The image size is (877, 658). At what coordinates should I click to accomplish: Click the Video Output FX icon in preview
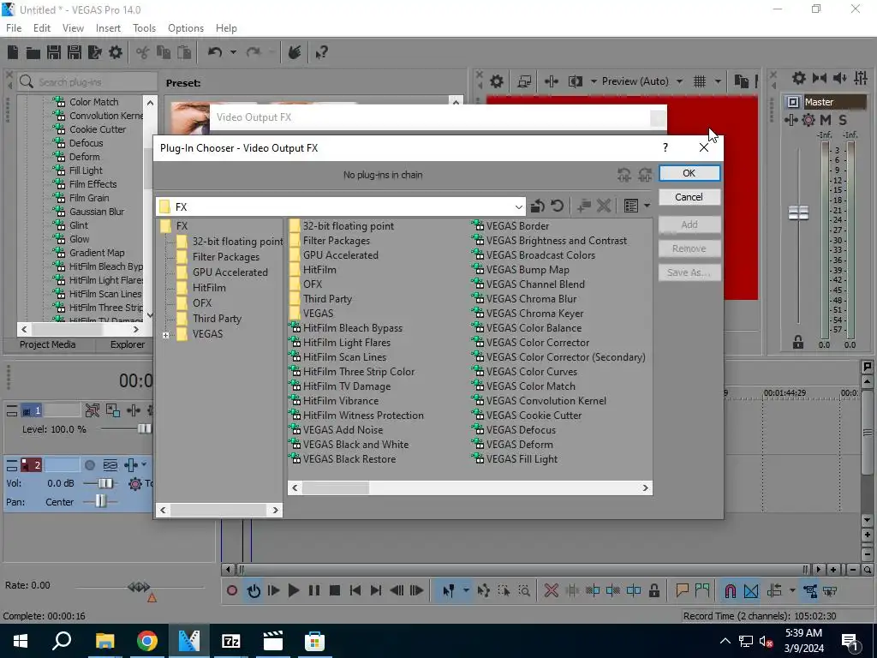pyautogui.click(x=551, y=81)
